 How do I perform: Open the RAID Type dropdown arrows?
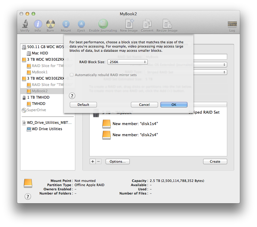(x=224, y=72)
